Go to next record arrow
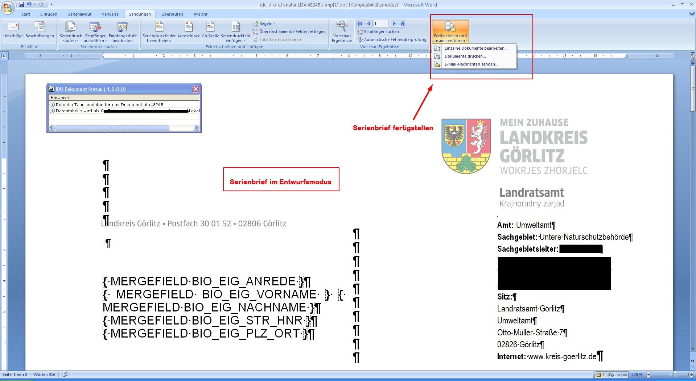696x381 pixels. pyautogui.click(x=394, y=24)
